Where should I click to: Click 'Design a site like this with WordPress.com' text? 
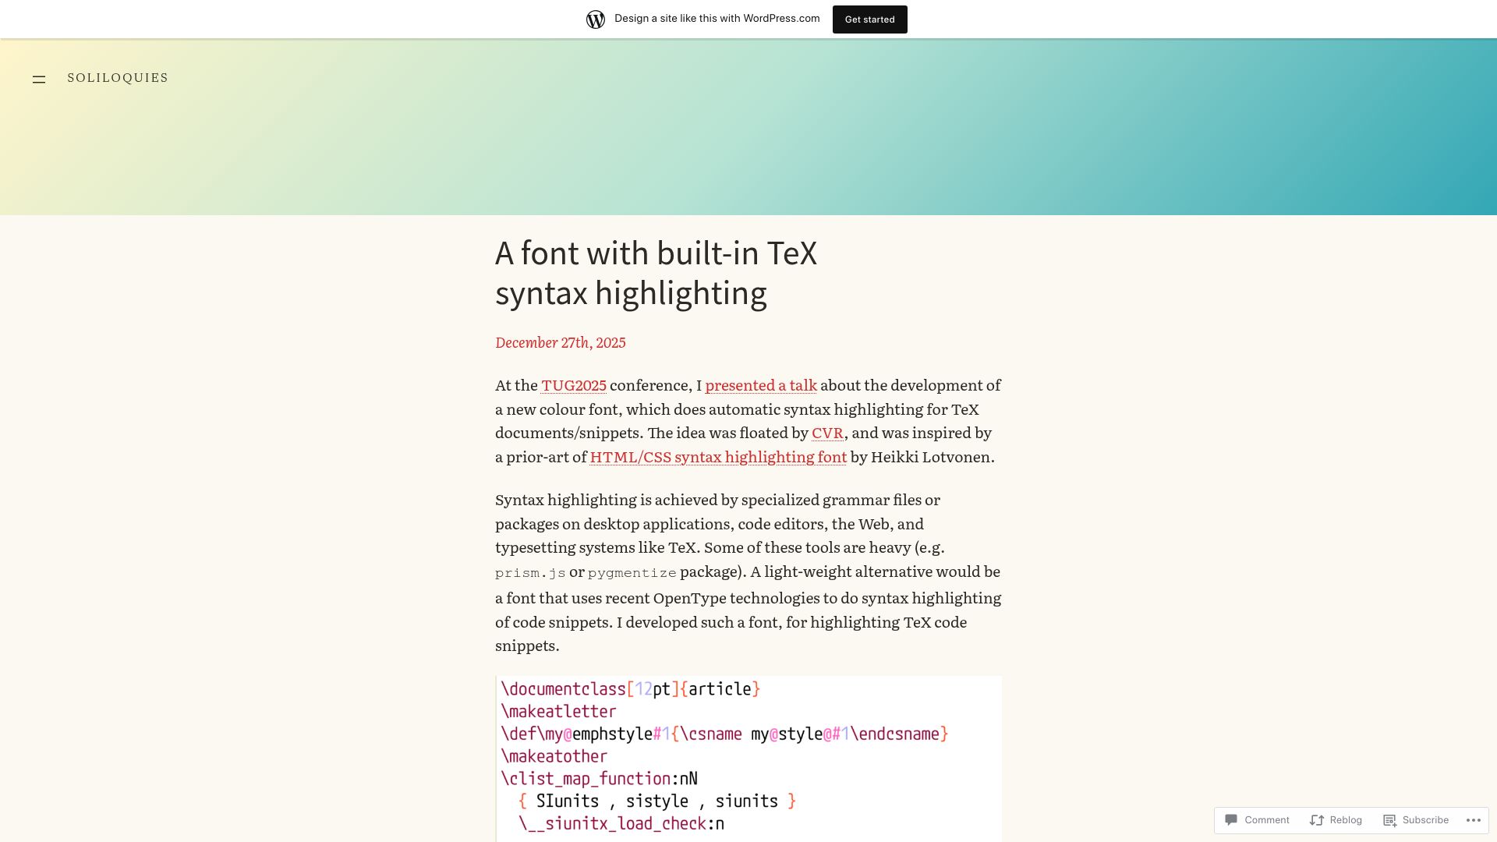click(717, 19)
